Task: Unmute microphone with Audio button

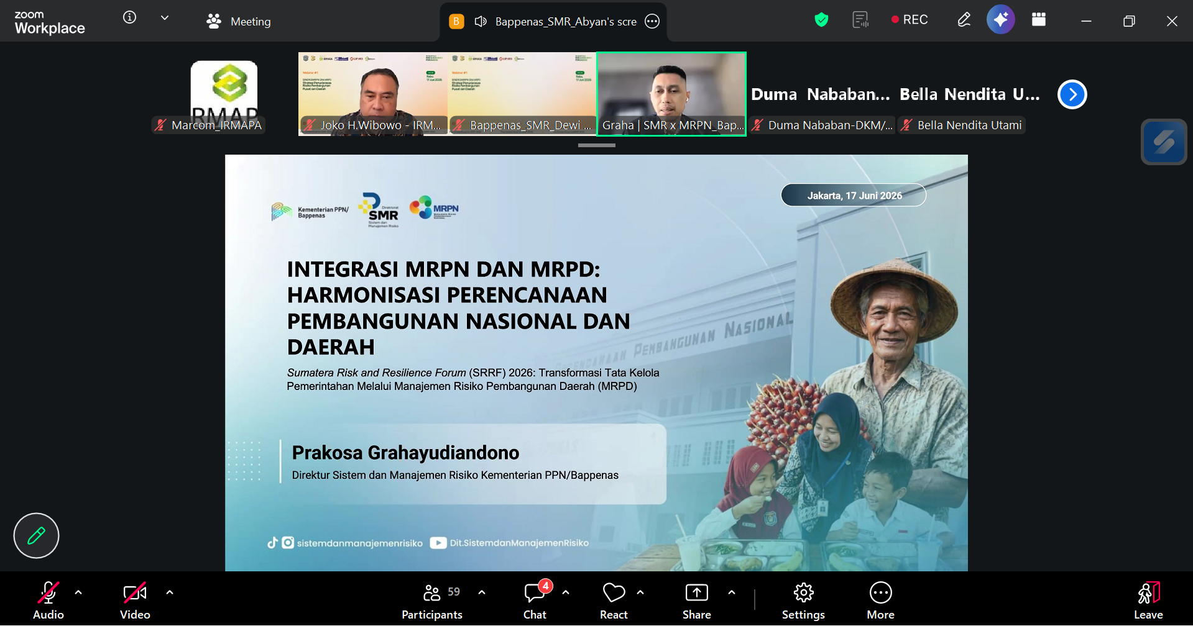Action: tap(48, 600)
